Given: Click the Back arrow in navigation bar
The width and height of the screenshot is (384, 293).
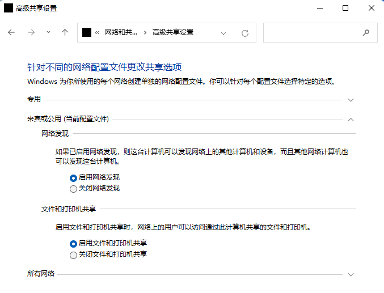Looking at the screenshot, I should pyautogui.click(x=11, y=33).
